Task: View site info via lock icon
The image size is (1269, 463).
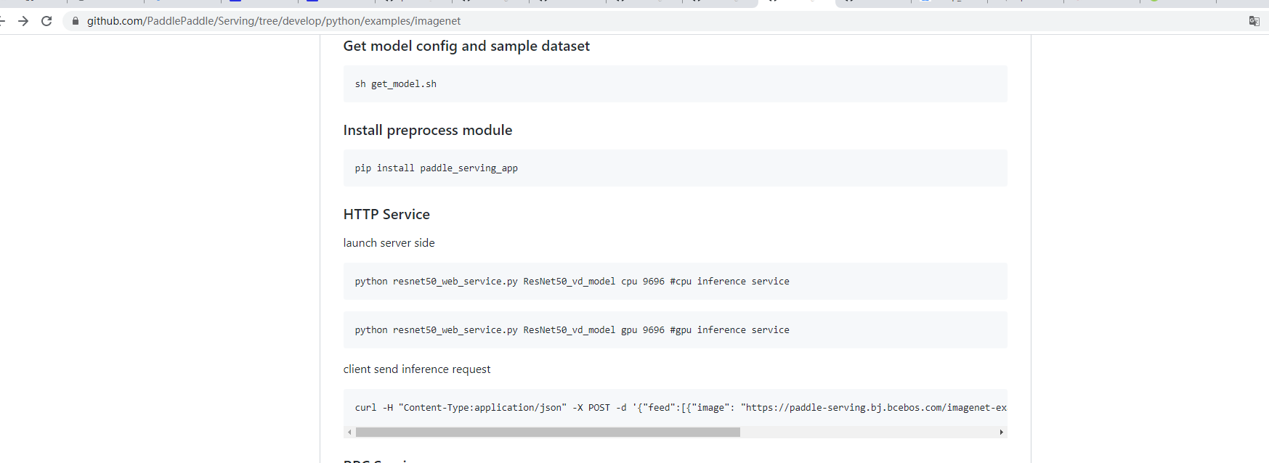Action: coord(76,21)
